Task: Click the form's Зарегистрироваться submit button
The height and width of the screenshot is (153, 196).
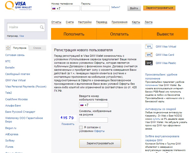Action: point(100,143)
